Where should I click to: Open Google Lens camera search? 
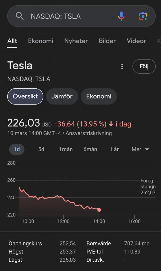point(143,16)
